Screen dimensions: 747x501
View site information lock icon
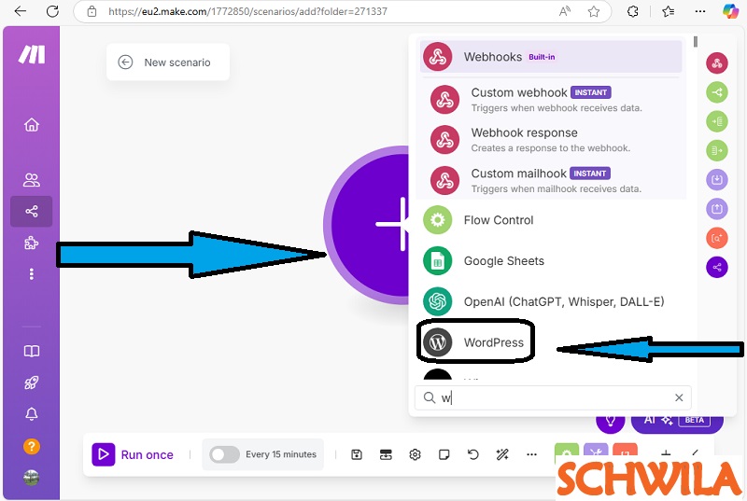pyautogui.click(x=92, y=11)
